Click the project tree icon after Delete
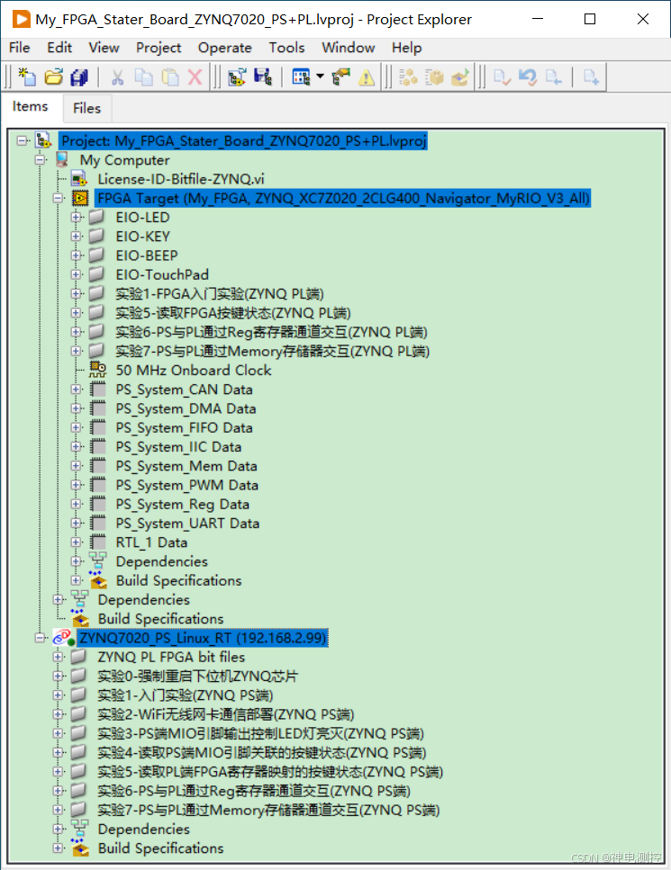 point(237,76)
